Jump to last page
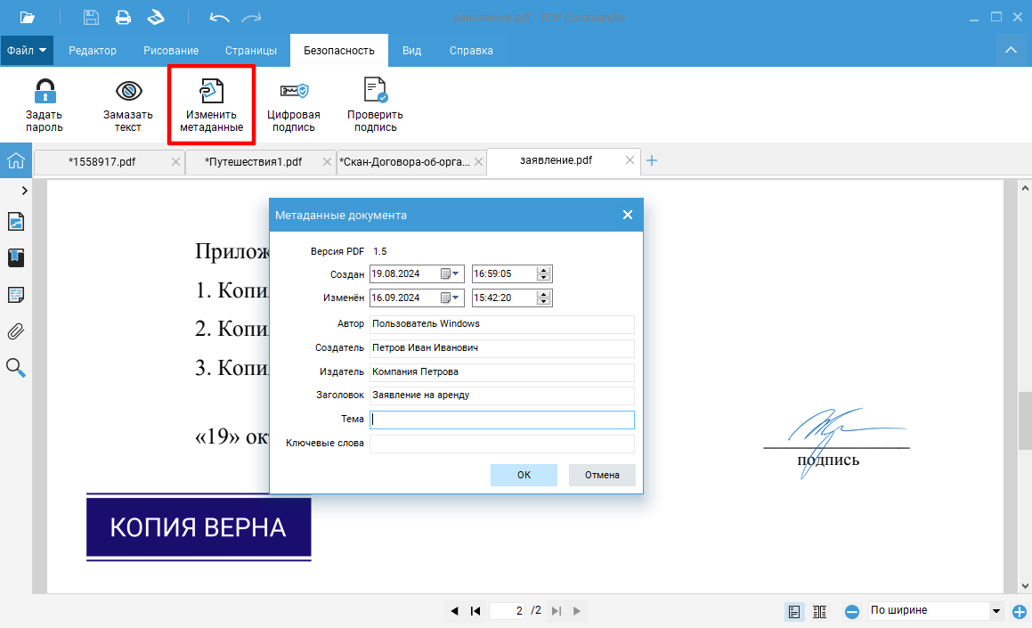The height and width of the screenshot is (628, 1032). click(x=557, y=611)
